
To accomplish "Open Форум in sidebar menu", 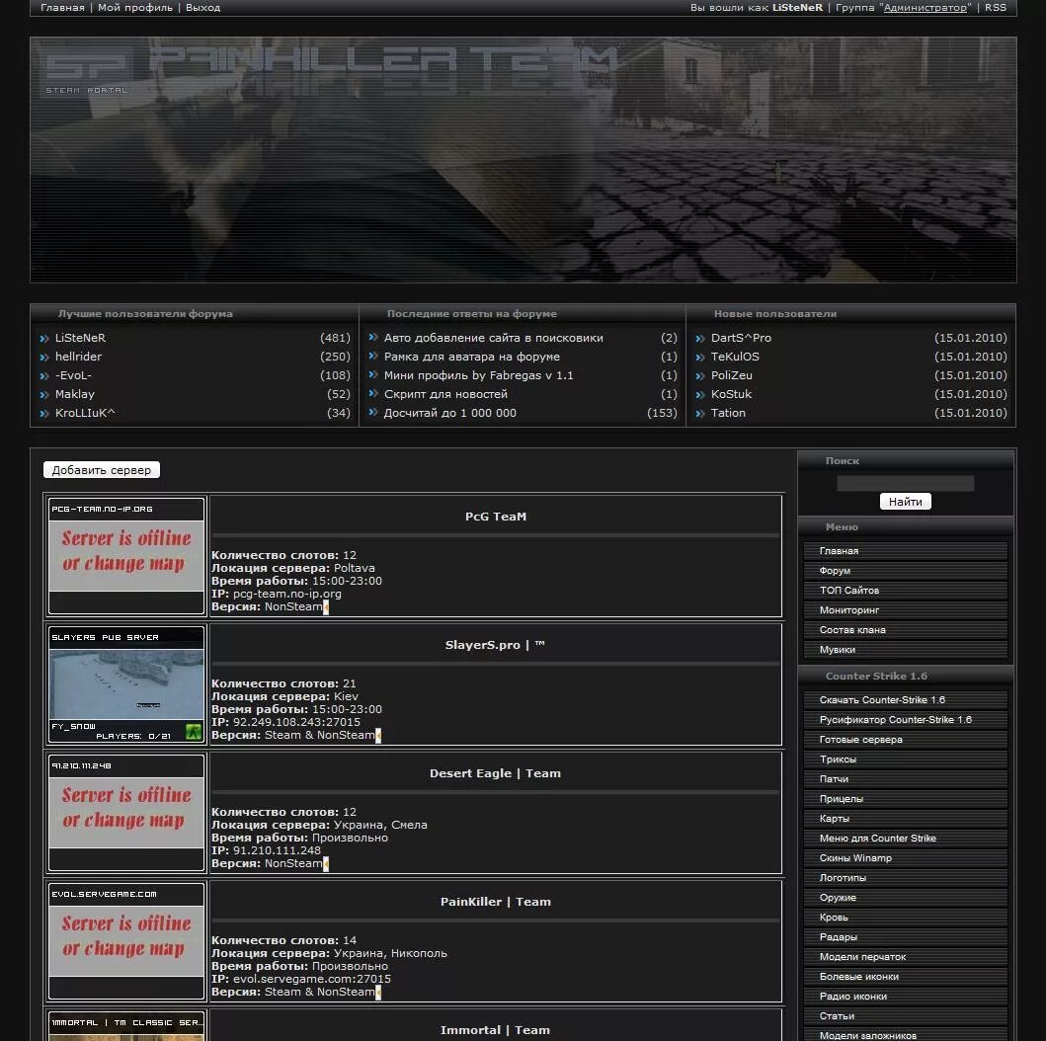I will pyautogui.click(x=905, y=571).
